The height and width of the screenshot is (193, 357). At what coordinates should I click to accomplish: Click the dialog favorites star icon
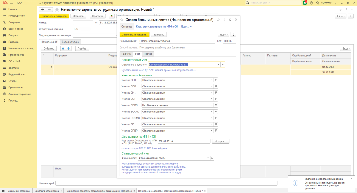[122, 20]
